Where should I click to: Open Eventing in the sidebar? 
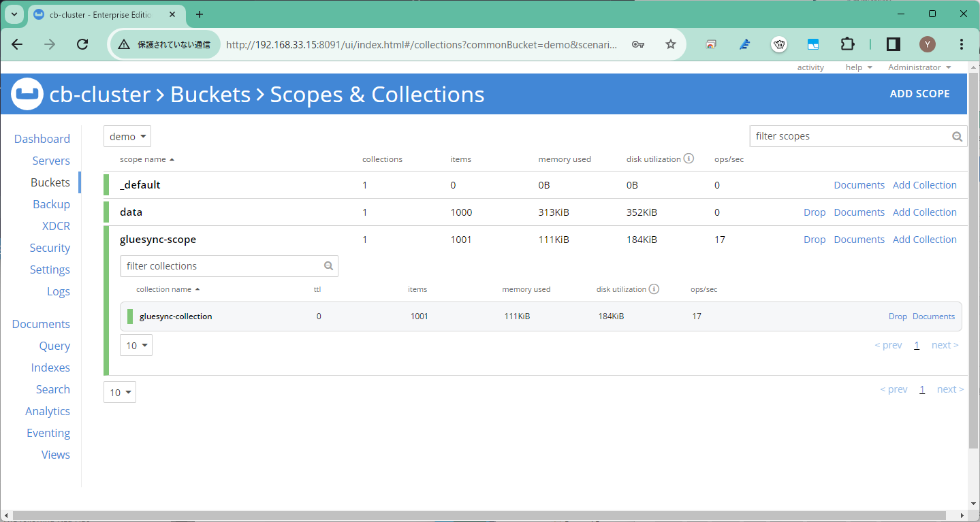[x=48, y=433]
